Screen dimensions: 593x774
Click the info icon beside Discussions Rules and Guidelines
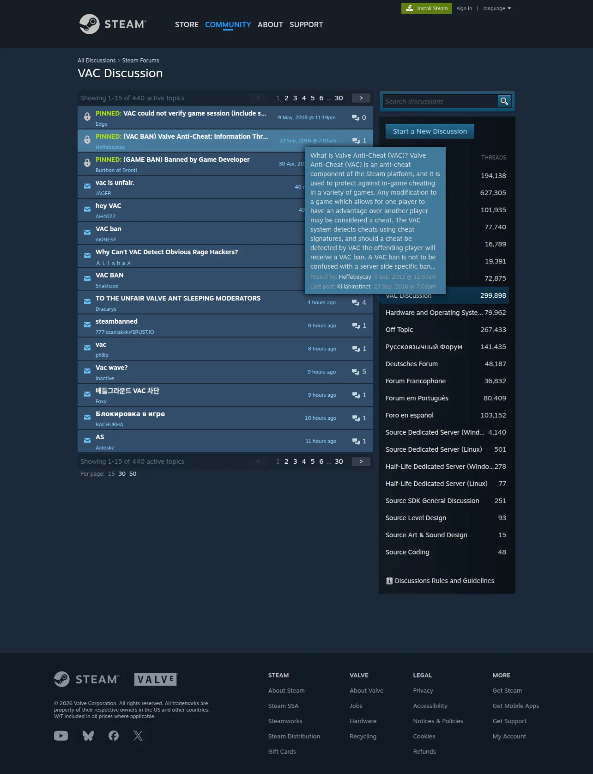click(x=389, y=581)
